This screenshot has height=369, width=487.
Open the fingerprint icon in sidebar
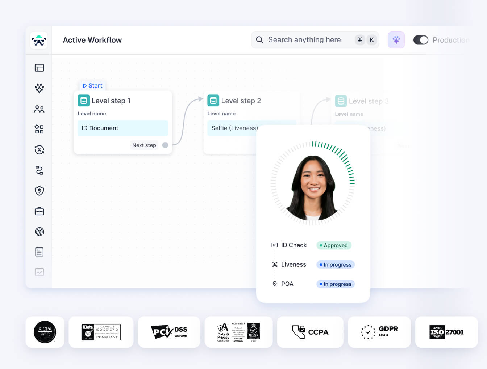coord(39,232)
